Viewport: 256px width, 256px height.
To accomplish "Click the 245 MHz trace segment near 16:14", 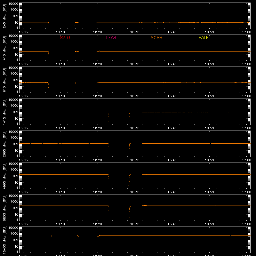I will (x=77, y=22).
